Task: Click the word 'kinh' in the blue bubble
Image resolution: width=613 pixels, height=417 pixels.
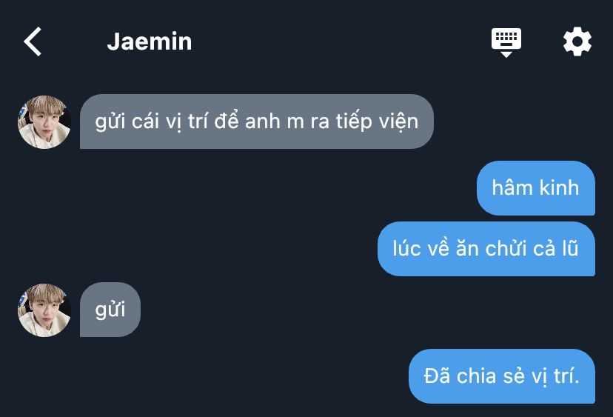Action: tap(559, 187)
